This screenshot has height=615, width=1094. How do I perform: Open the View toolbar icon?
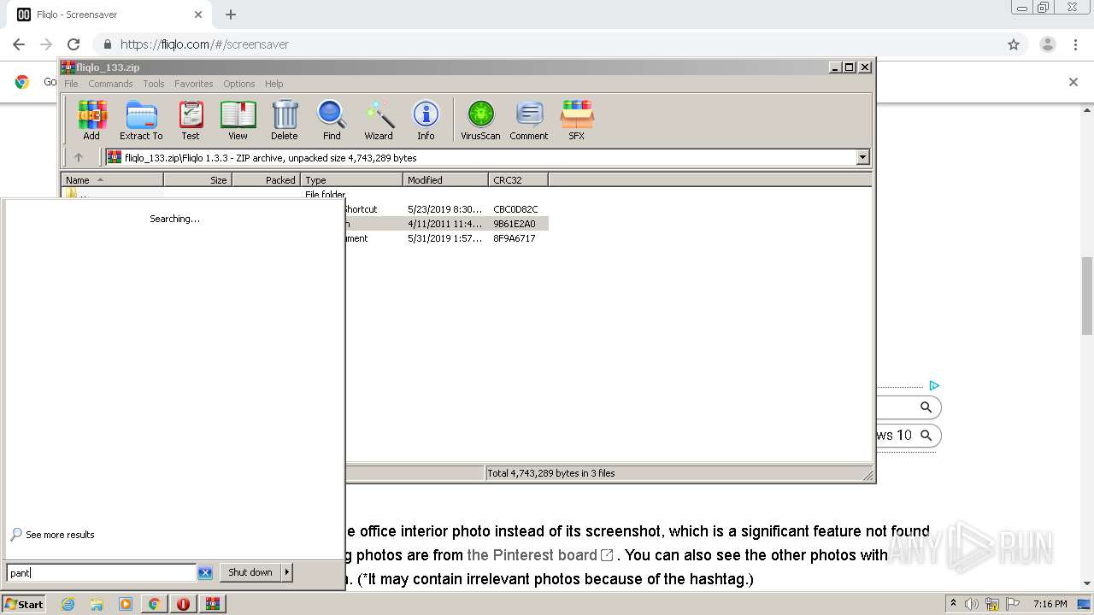coord(238,120)
